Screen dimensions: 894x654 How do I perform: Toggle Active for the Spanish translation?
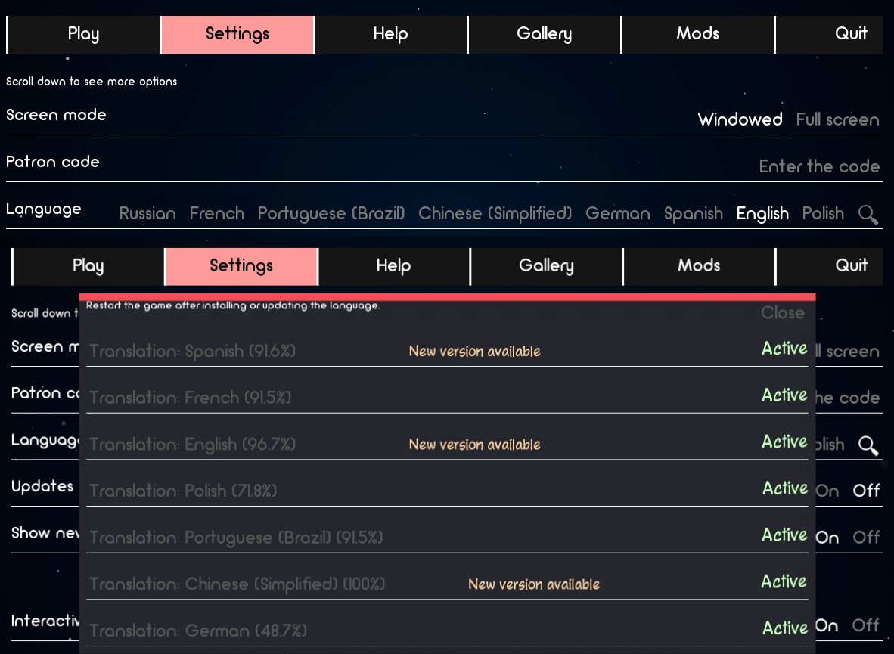(x=784, y=349)
